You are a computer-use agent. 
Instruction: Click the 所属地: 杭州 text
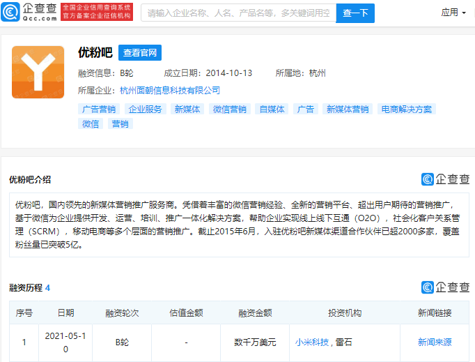(x=300, y=73)
